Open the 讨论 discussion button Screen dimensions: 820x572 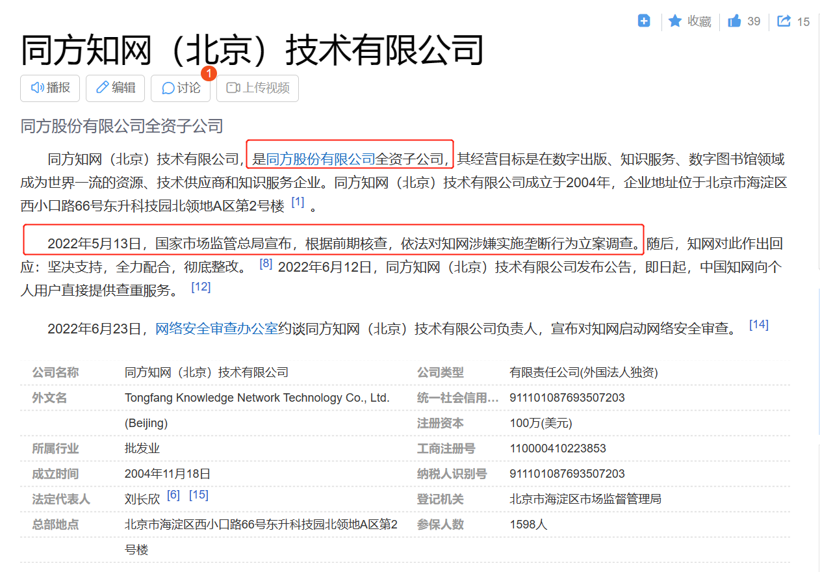[x=181, y=88]
